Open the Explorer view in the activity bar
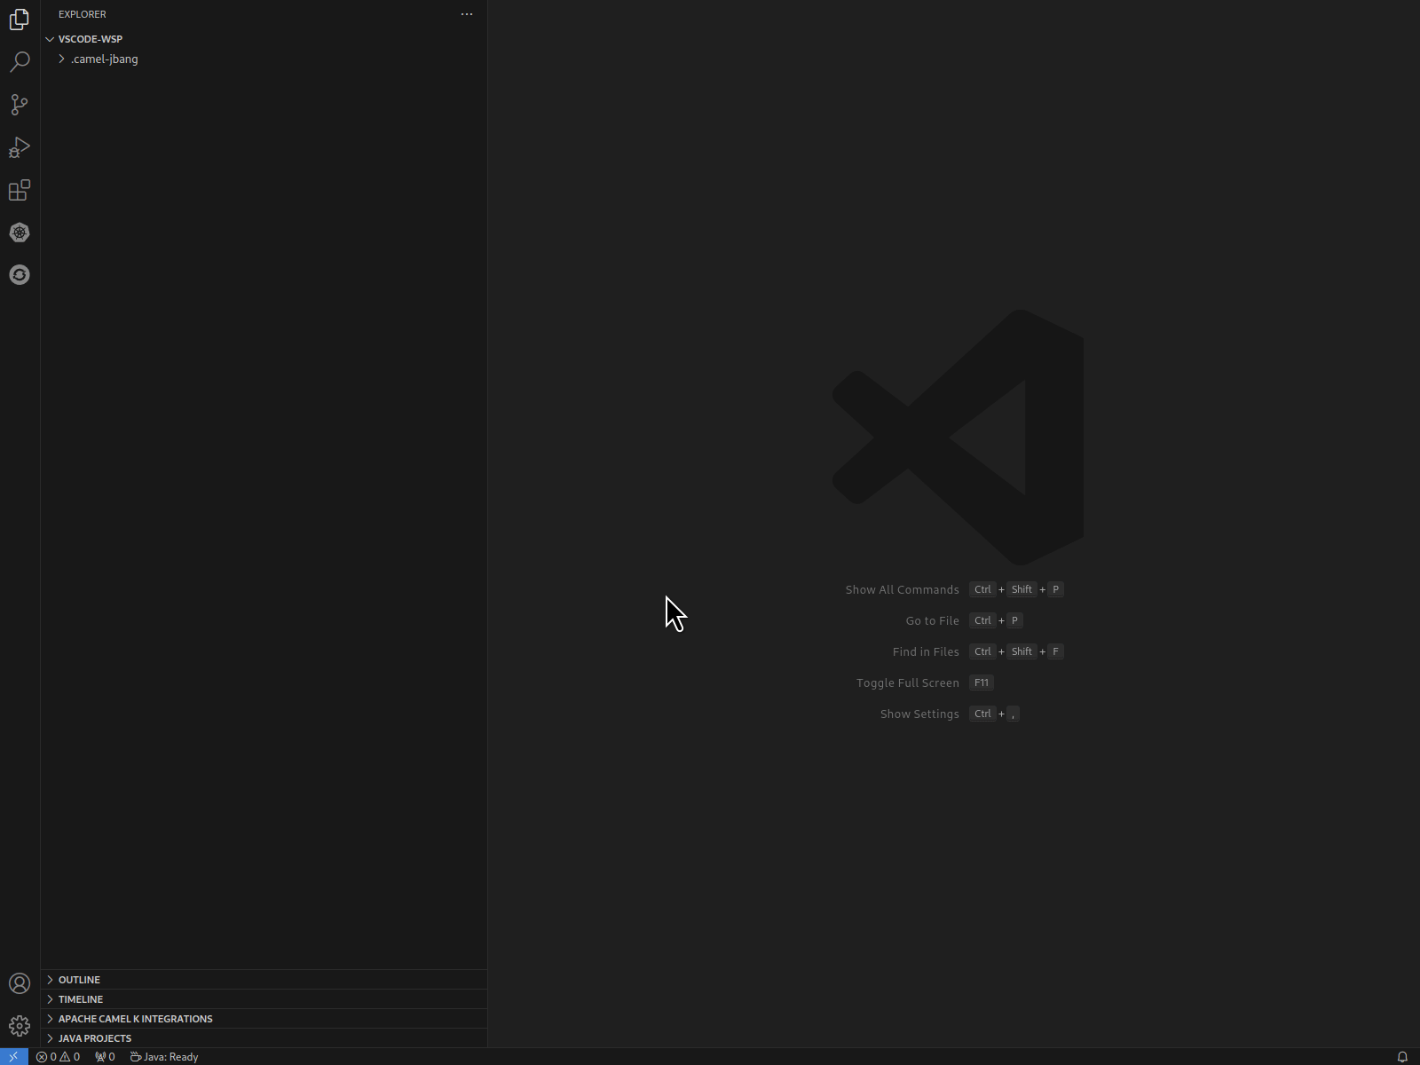 point(20,19)
